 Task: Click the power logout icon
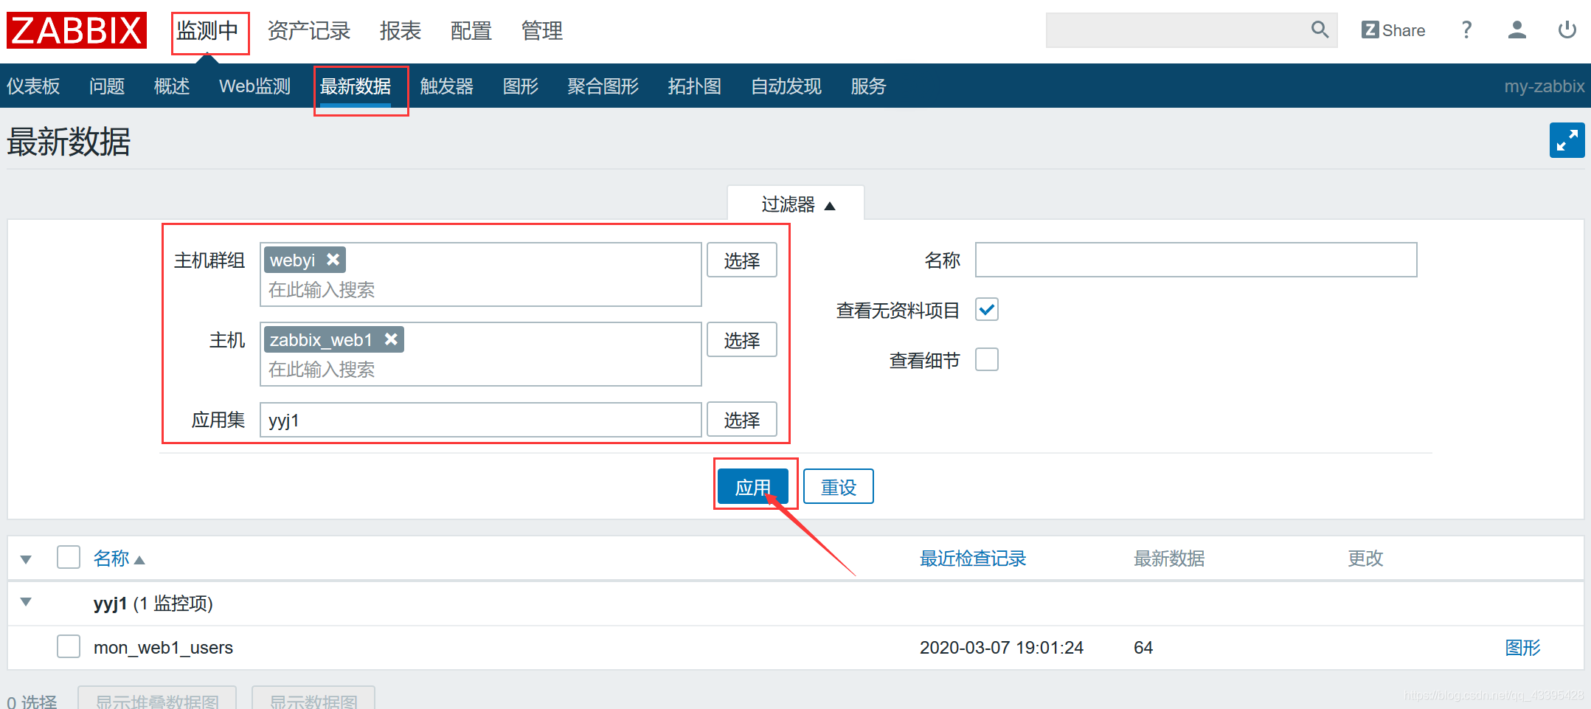tap(1567, 30)
